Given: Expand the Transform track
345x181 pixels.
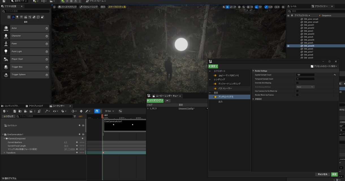Looking at the screenshot, I should tap(4, 153).
